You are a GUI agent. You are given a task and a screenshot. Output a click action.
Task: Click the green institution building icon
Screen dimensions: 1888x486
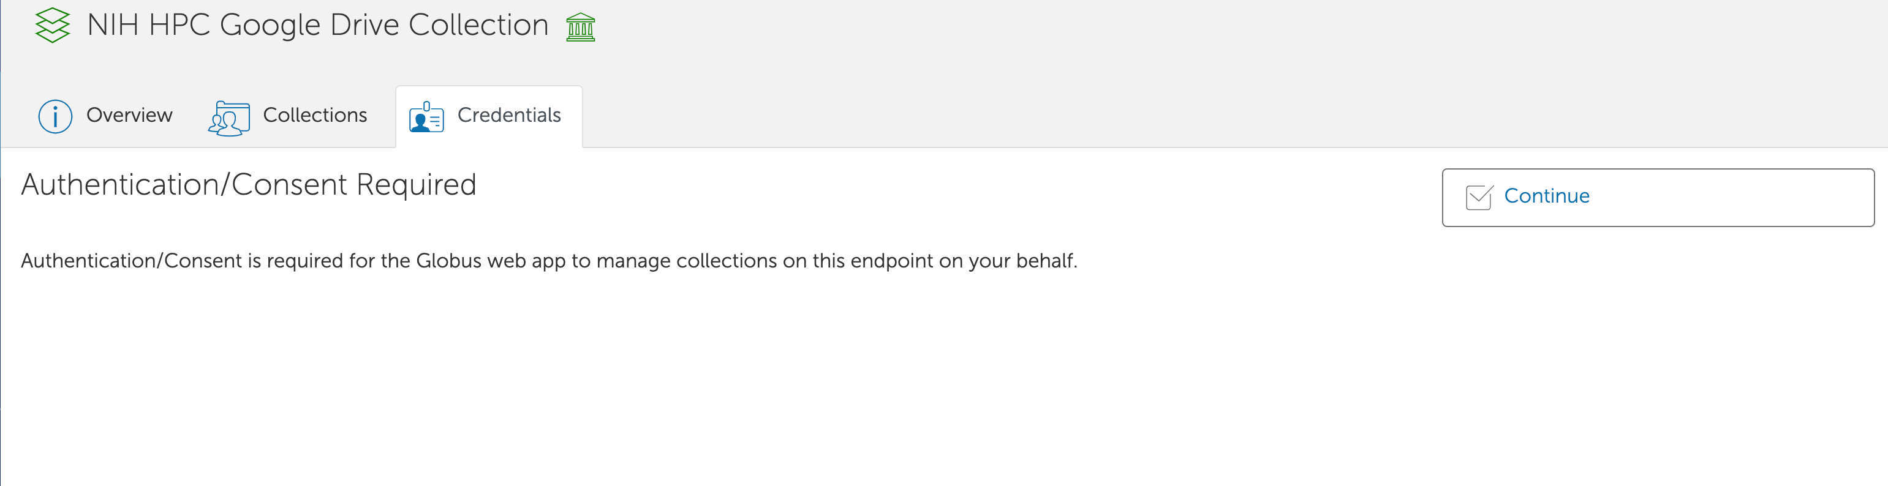[581, 28]
